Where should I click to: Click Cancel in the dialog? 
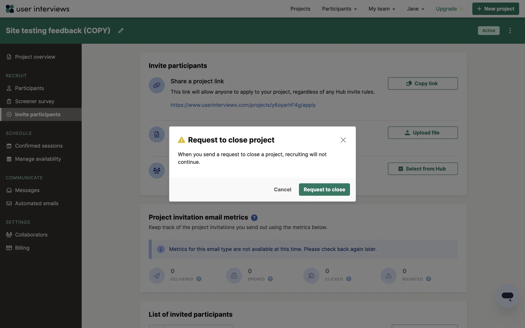point(282,189)
